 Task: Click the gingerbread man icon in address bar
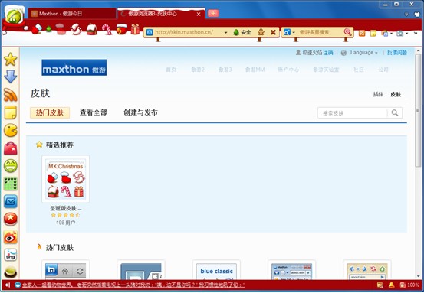(261, 32)
